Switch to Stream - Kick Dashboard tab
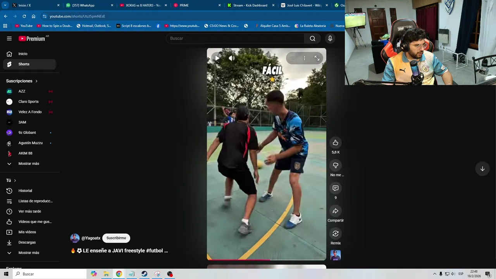 tap(251, 5)
